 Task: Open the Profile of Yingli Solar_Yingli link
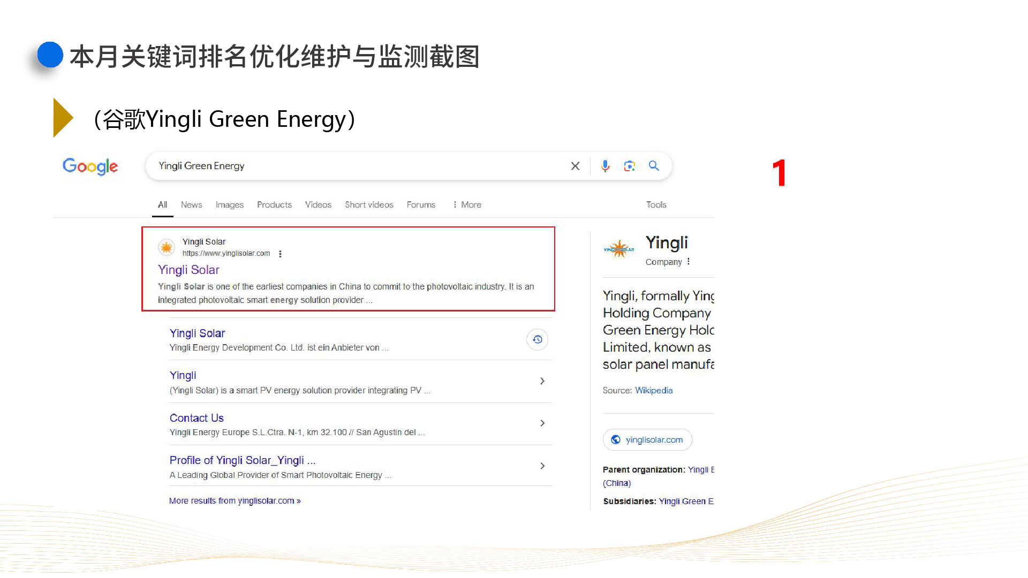tap(243, 460)
